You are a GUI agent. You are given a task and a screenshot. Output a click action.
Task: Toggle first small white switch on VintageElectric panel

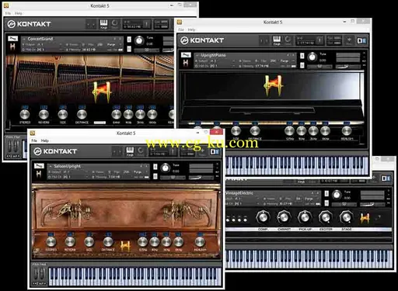(228, 220)
